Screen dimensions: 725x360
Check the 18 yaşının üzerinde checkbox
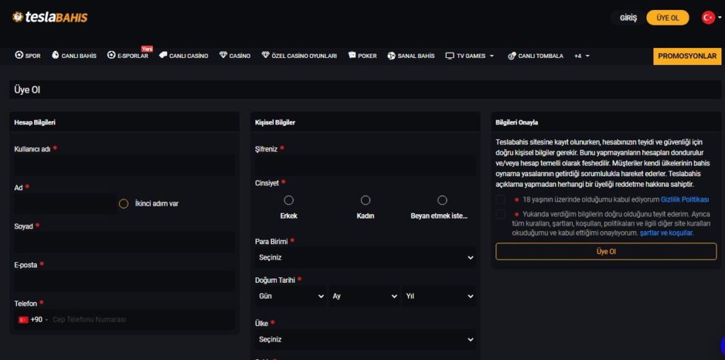click(x=501, y=200)
